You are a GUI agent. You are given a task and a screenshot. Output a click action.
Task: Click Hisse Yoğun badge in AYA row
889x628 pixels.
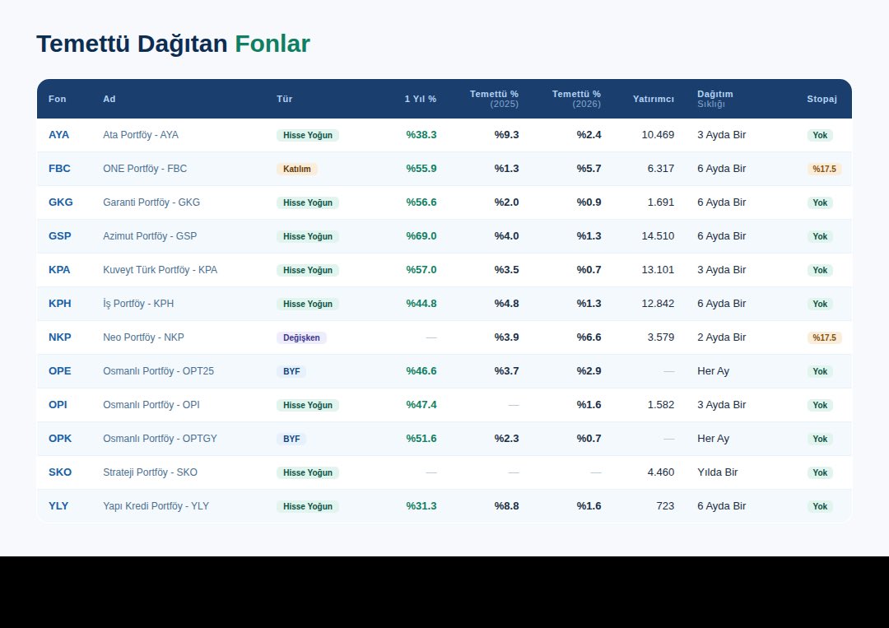coord(308,135)
